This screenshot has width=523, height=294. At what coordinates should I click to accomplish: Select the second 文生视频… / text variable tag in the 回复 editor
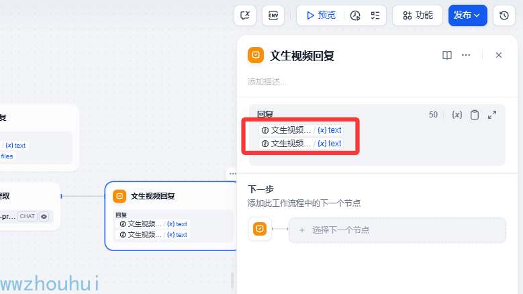[x=301, y=144]
